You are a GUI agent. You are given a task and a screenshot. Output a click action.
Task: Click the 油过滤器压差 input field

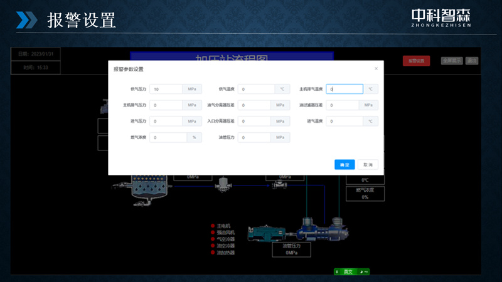click(x=342, y=105)
